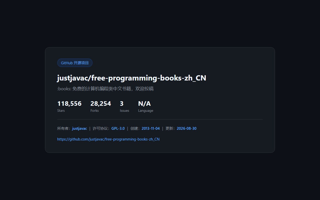Click the Issues label
Image resolution: width=320 pixels, height=200 pixels.
pos(124,110)
